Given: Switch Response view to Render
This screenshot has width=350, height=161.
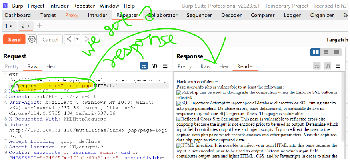Looking at the screenshot, I should pos(246,66).
